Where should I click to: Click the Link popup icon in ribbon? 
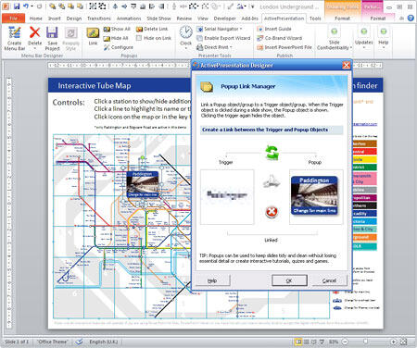93,33
